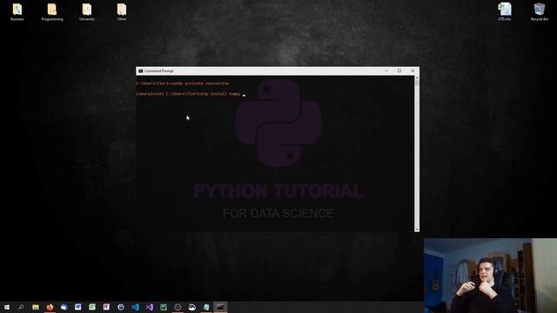Close the Command Prompt window
557x313 pixels.
click(413, 71)
